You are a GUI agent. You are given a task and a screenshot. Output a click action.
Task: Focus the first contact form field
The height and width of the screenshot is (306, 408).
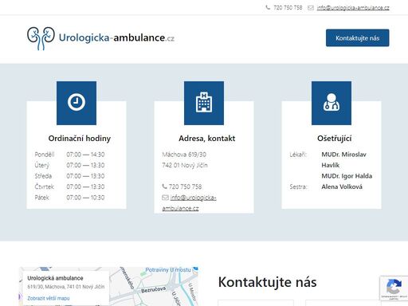click(x=256, y=303)
